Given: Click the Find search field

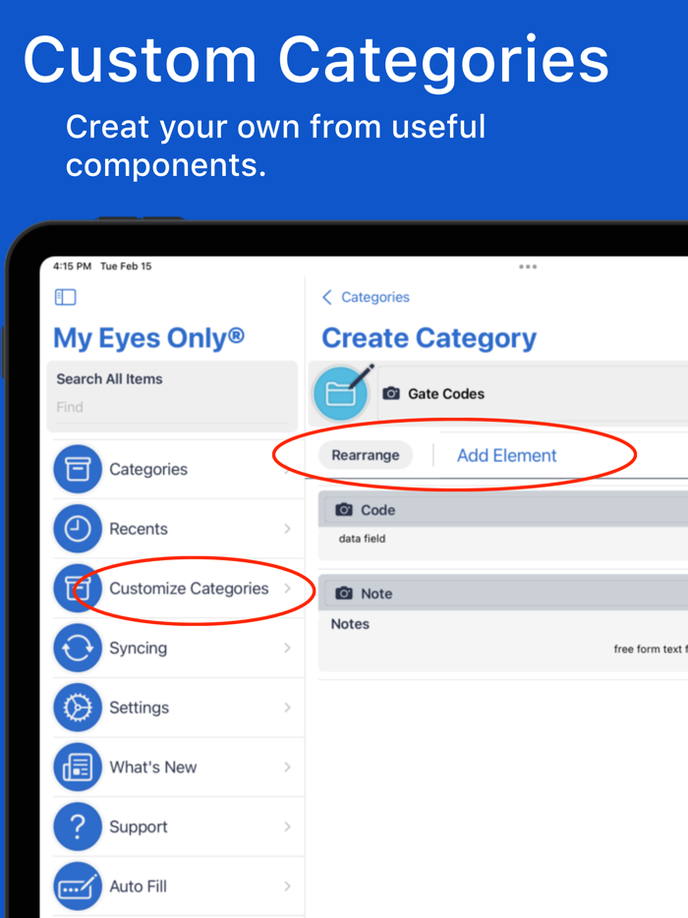Looking at the screenshot, I should pyautogui.click(x=172, y=408).
